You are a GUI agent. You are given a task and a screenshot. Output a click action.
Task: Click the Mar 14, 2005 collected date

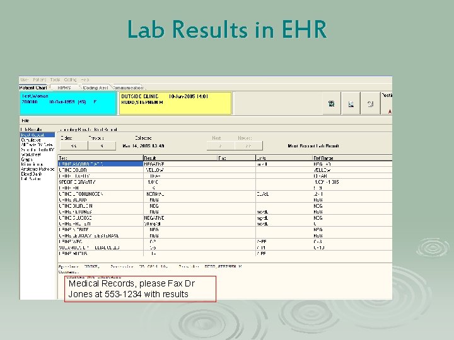(143, 145)
